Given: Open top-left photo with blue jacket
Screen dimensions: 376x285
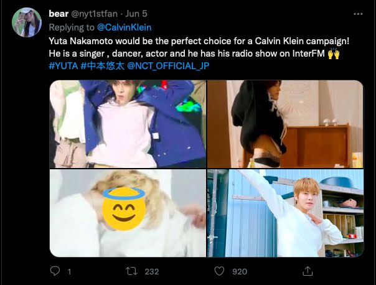Looking at the screenshot, I should [x=128, y=123].
